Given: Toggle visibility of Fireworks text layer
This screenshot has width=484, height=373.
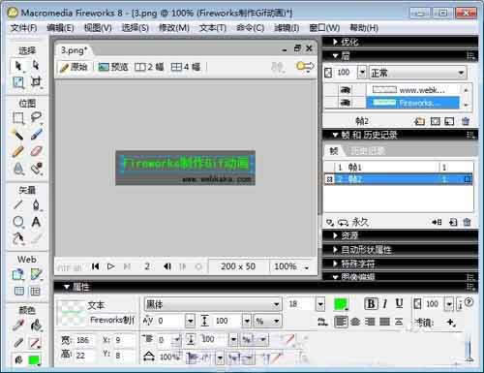Looking at the screenshot, I should point(346,103).
